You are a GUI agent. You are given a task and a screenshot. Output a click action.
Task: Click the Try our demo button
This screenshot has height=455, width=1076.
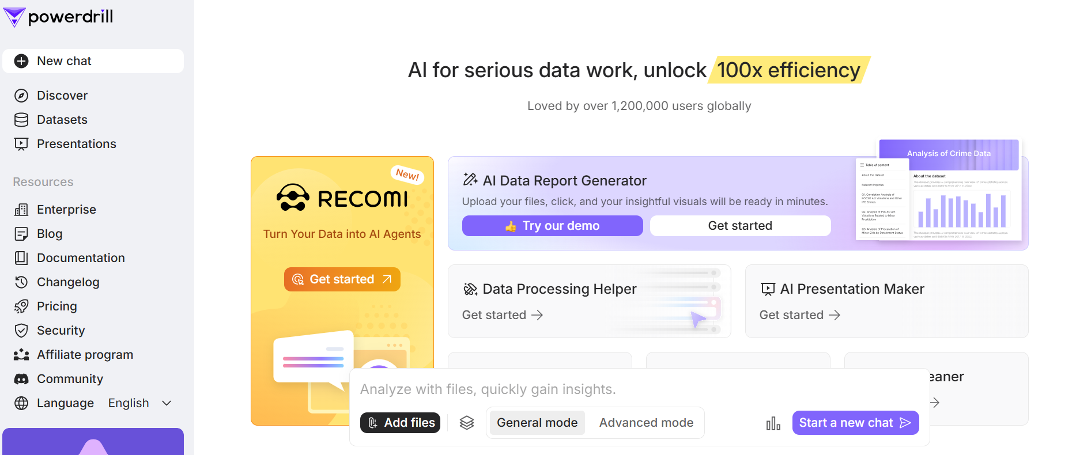(x=552, y=226)
